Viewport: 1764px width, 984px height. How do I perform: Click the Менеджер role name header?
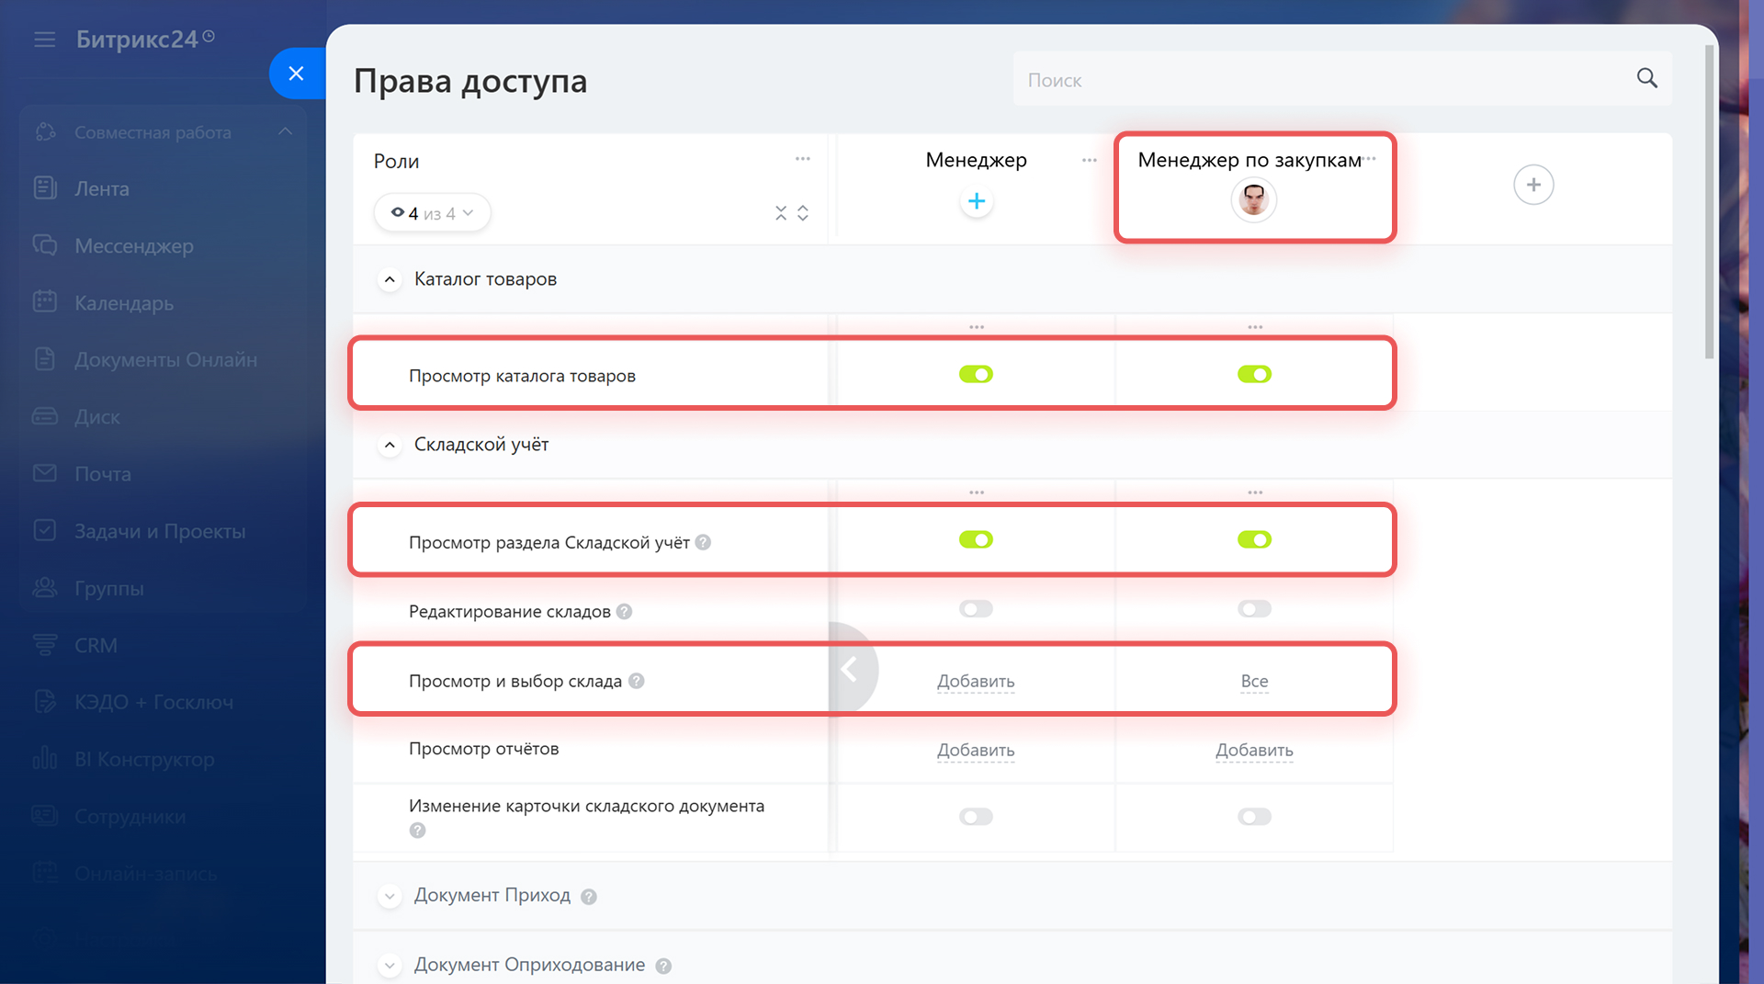click(976, 160)
